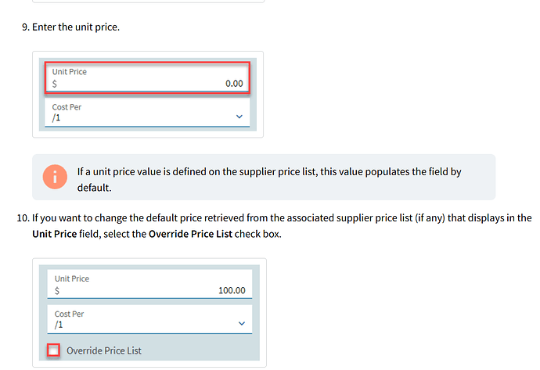Tick the Override Price List checkbox

[53, 350]
